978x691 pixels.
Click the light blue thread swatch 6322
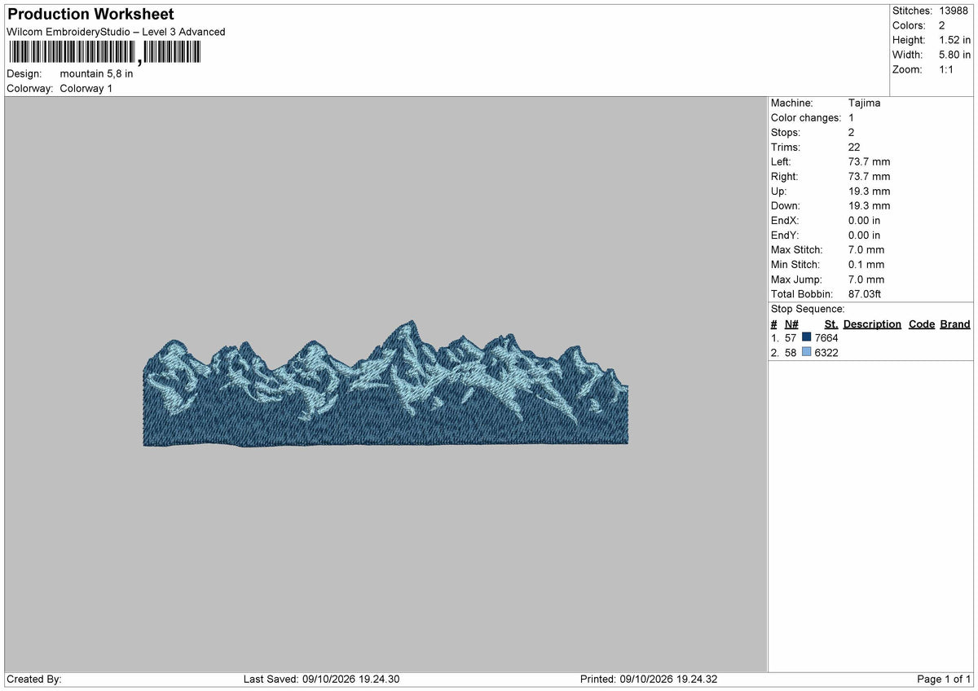[x=807, y=352]
